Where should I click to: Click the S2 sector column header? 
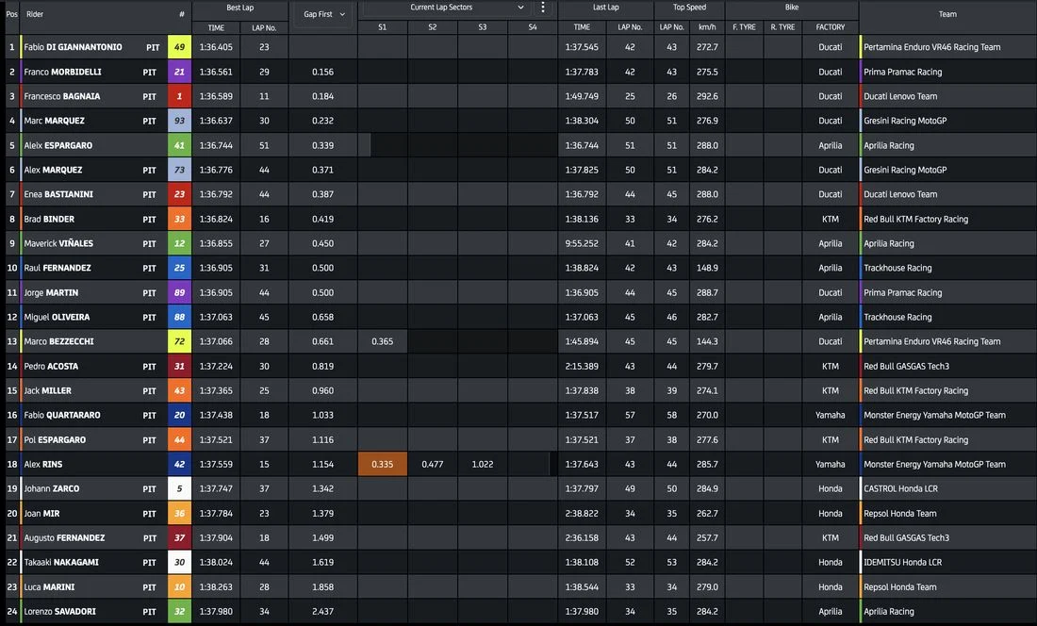click(432, 27)
